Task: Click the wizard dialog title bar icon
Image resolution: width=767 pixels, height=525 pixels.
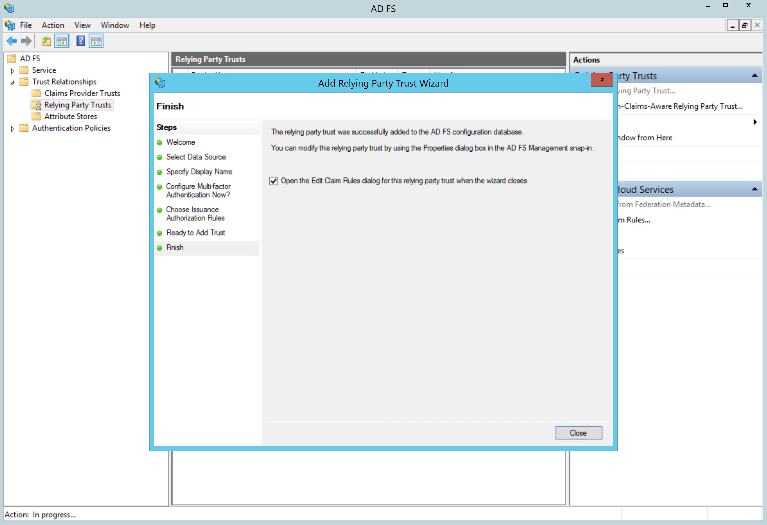Action: click(x=160, y=83)
